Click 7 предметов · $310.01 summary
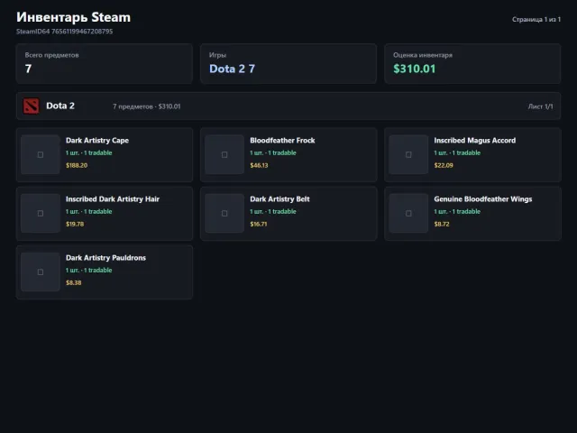Viewport: 577px width, 433px height. tap(146, 106)
